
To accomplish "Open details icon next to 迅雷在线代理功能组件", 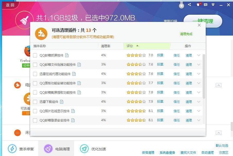I will coord(74,74).
